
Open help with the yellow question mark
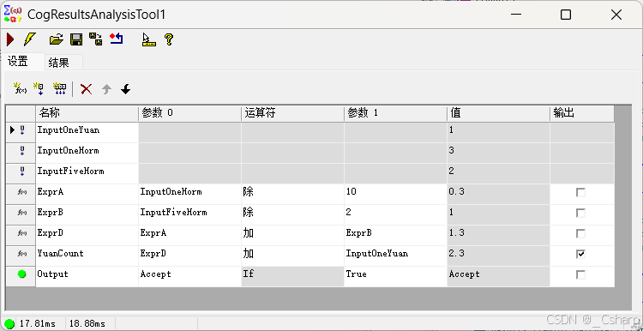(169, 39)
